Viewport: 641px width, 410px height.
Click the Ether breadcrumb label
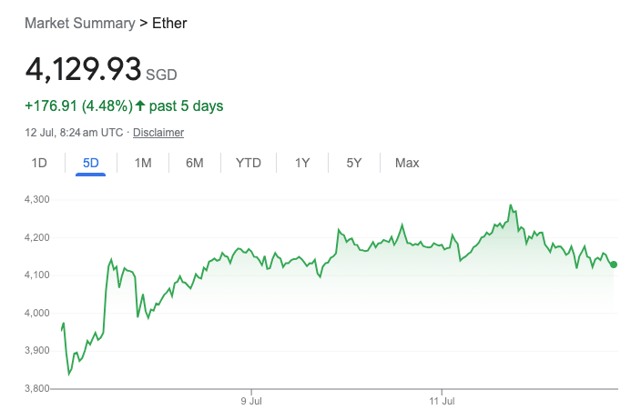(168, 23)
